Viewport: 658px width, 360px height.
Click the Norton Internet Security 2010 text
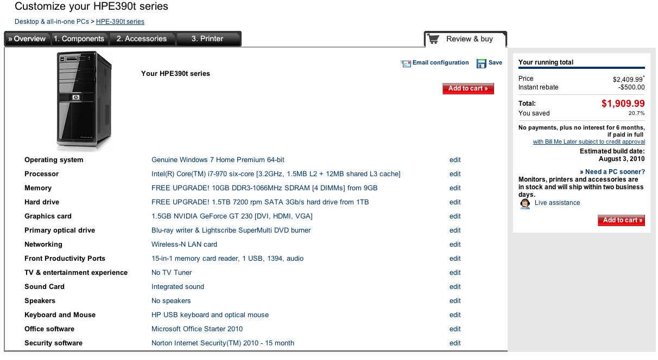[x=223, y=343]
